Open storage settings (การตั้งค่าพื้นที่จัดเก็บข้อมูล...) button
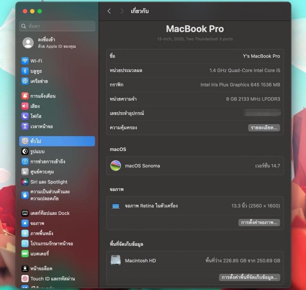 tap(250, 277)
